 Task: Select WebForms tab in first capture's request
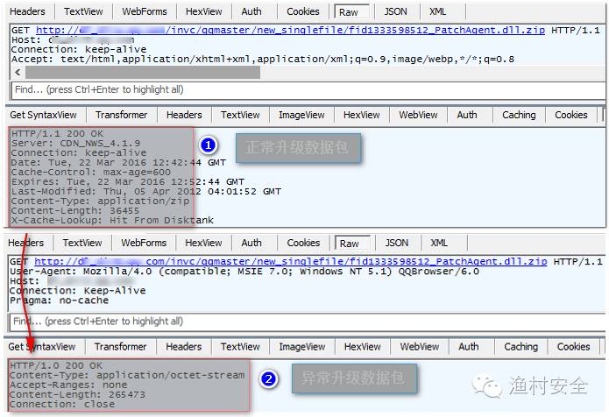click(144, 11)
